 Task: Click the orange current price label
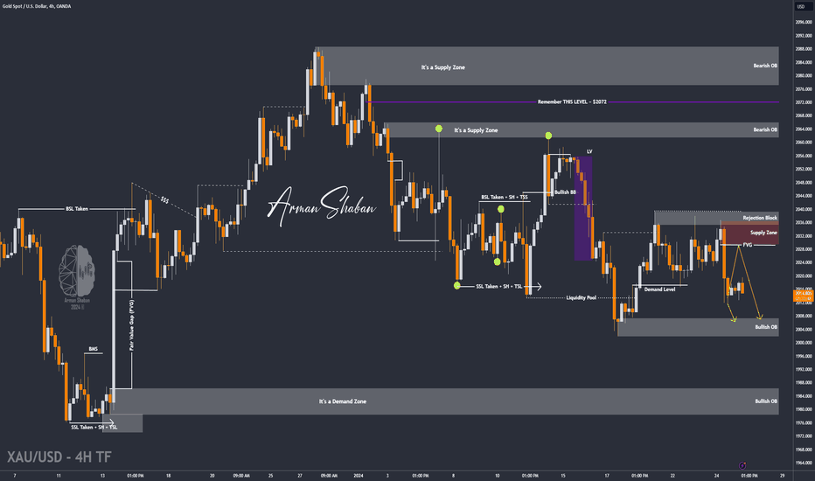point(803,296)
